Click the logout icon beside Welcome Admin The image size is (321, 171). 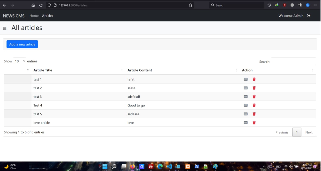click(x=308, y=15)
